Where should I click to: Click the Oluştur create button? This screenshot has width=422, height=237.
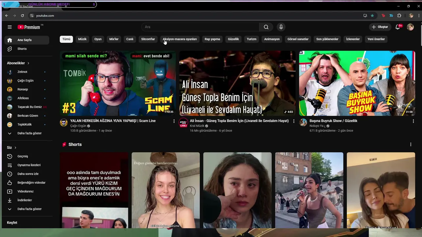(380, 27)
